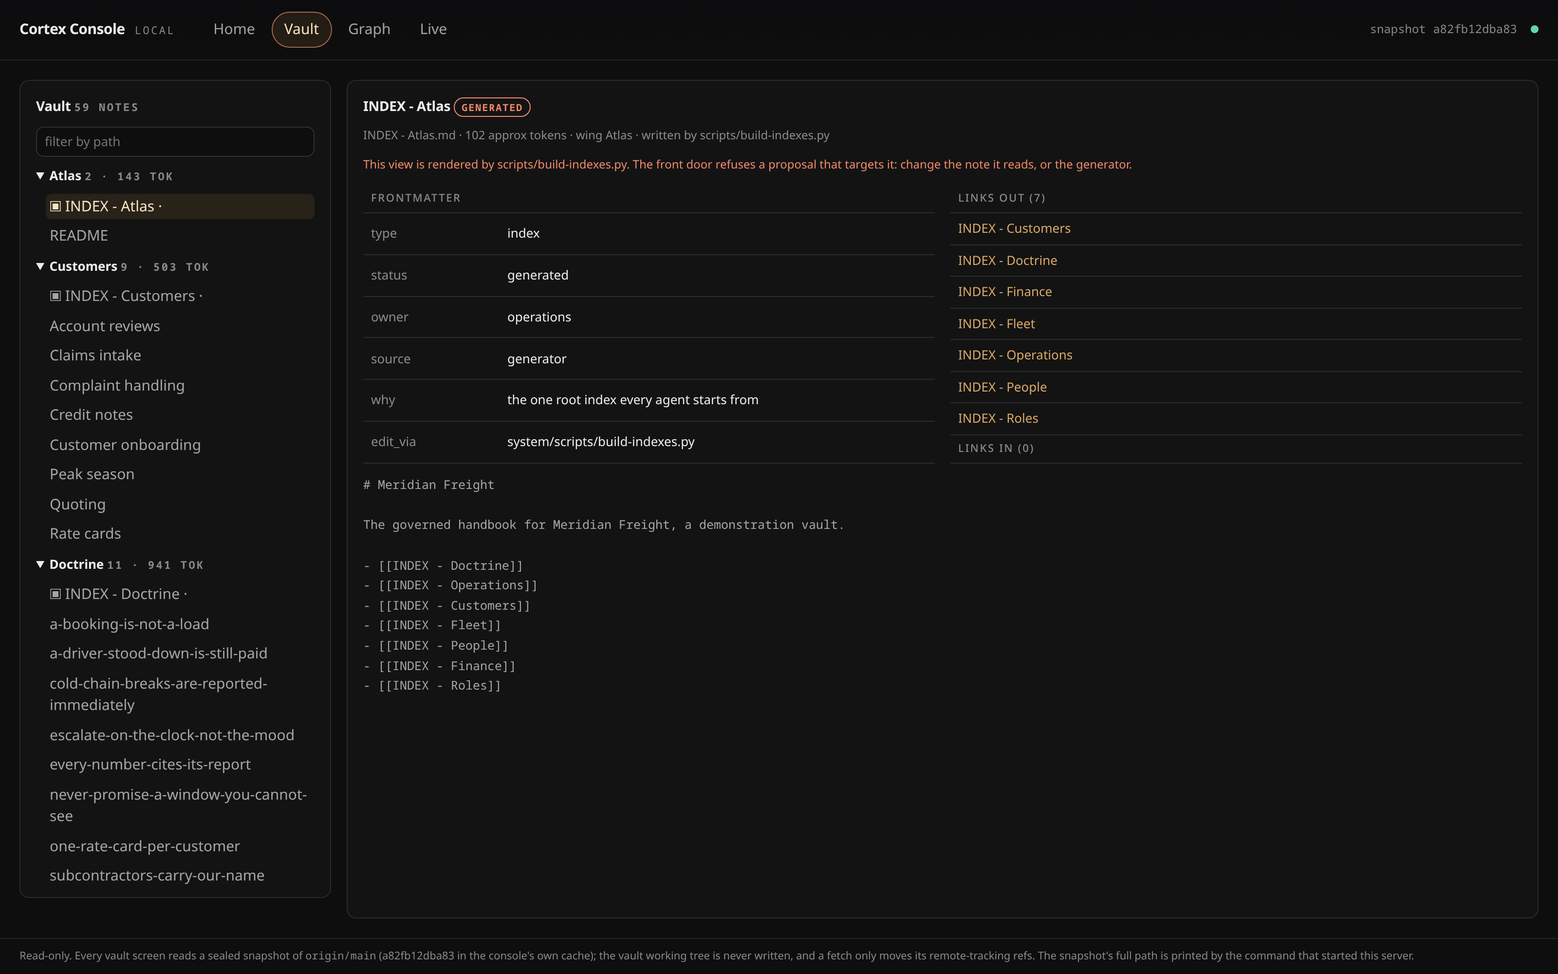1558x974 pixels.
Task: Click the green snapshot status dot
Action: (x=1534, y=30)
